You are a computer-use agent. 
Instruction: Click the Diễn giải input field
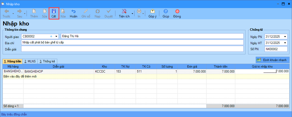pos(132,49)
